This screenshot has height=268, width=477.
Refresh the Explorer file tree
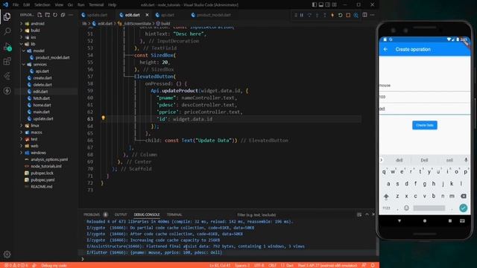55,15
